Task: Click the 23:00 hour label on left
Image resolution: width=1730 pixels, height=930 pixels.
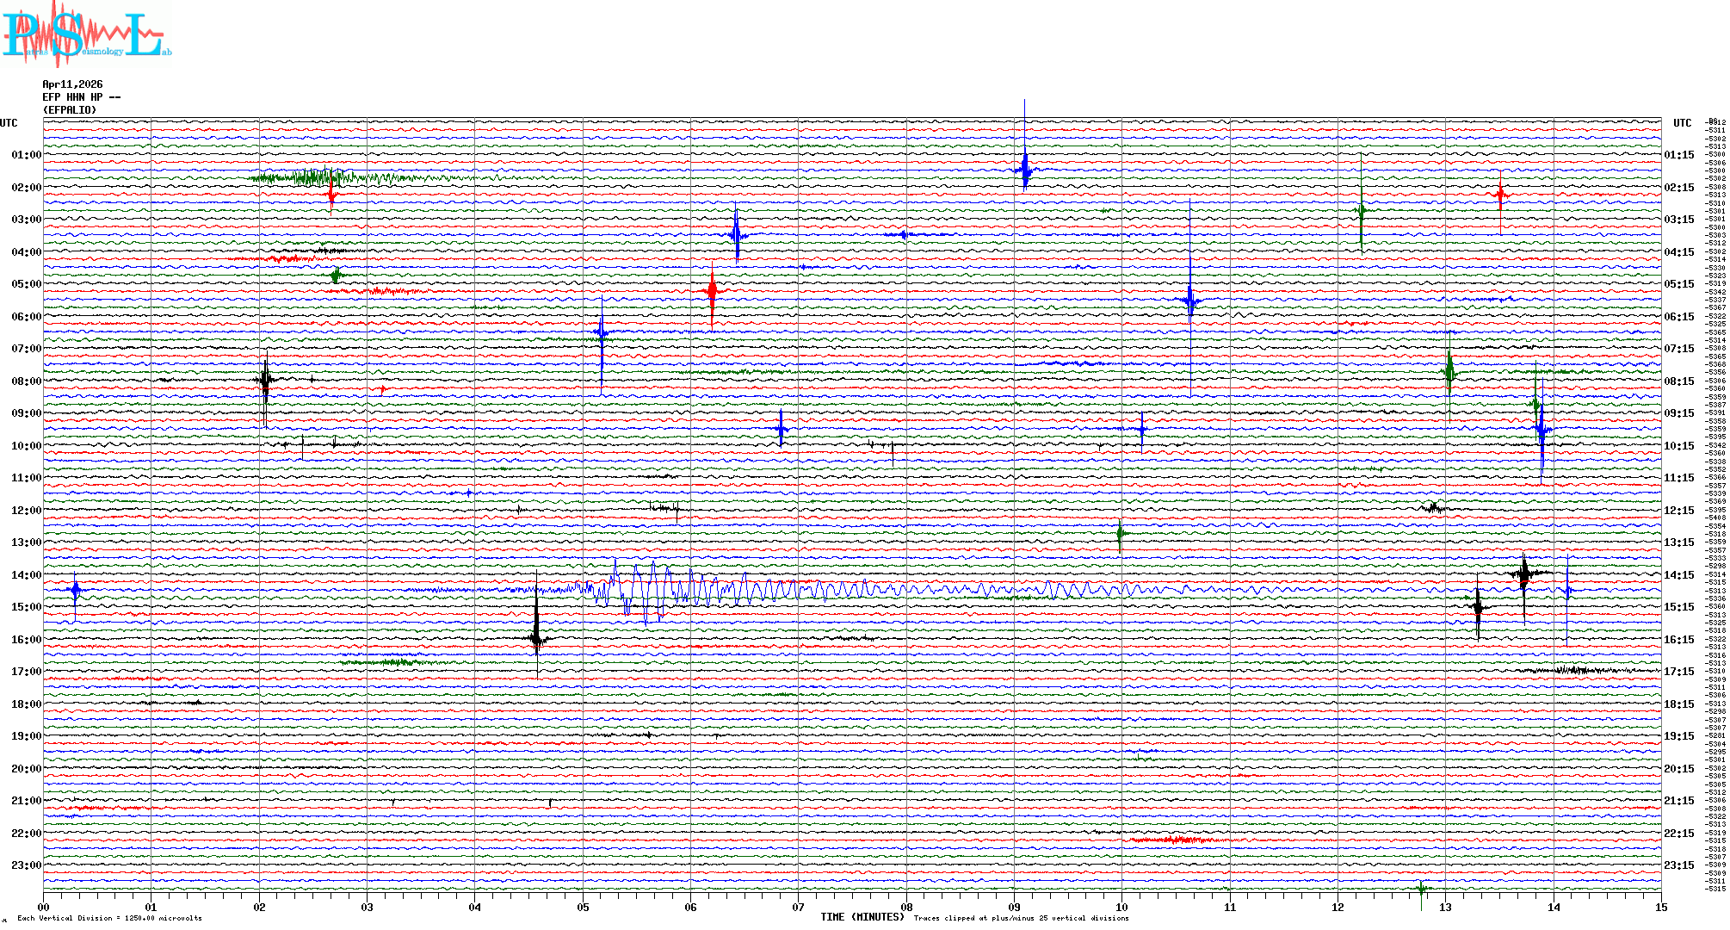Action: [x=26, y=865]
